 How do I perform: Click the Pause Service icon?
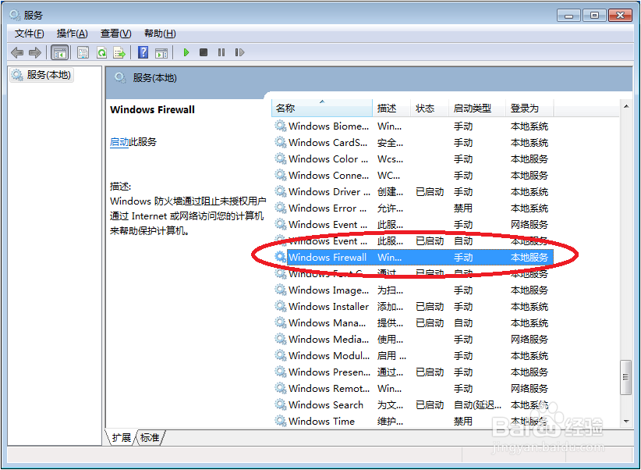coord(221,52)
